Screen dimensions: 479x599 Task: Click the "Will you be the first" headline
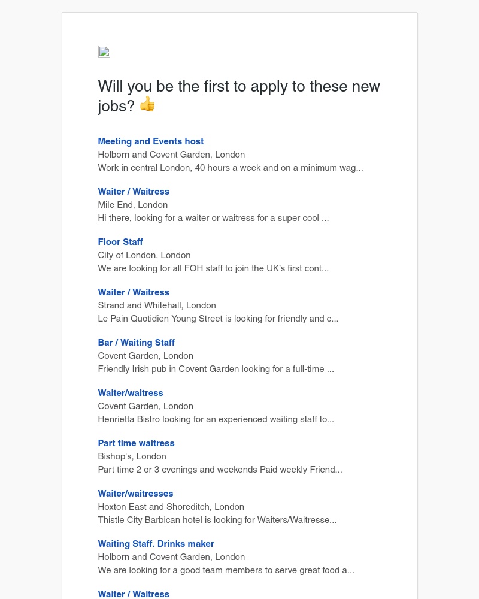pos(239,87)
